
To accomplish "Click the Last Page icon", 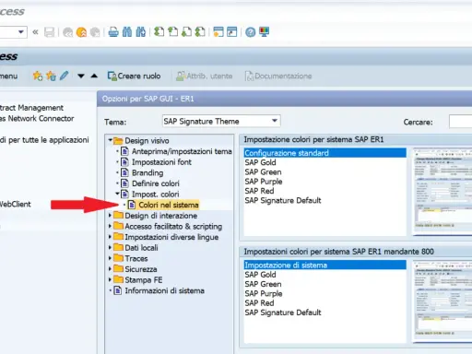I will click(200, 32).
